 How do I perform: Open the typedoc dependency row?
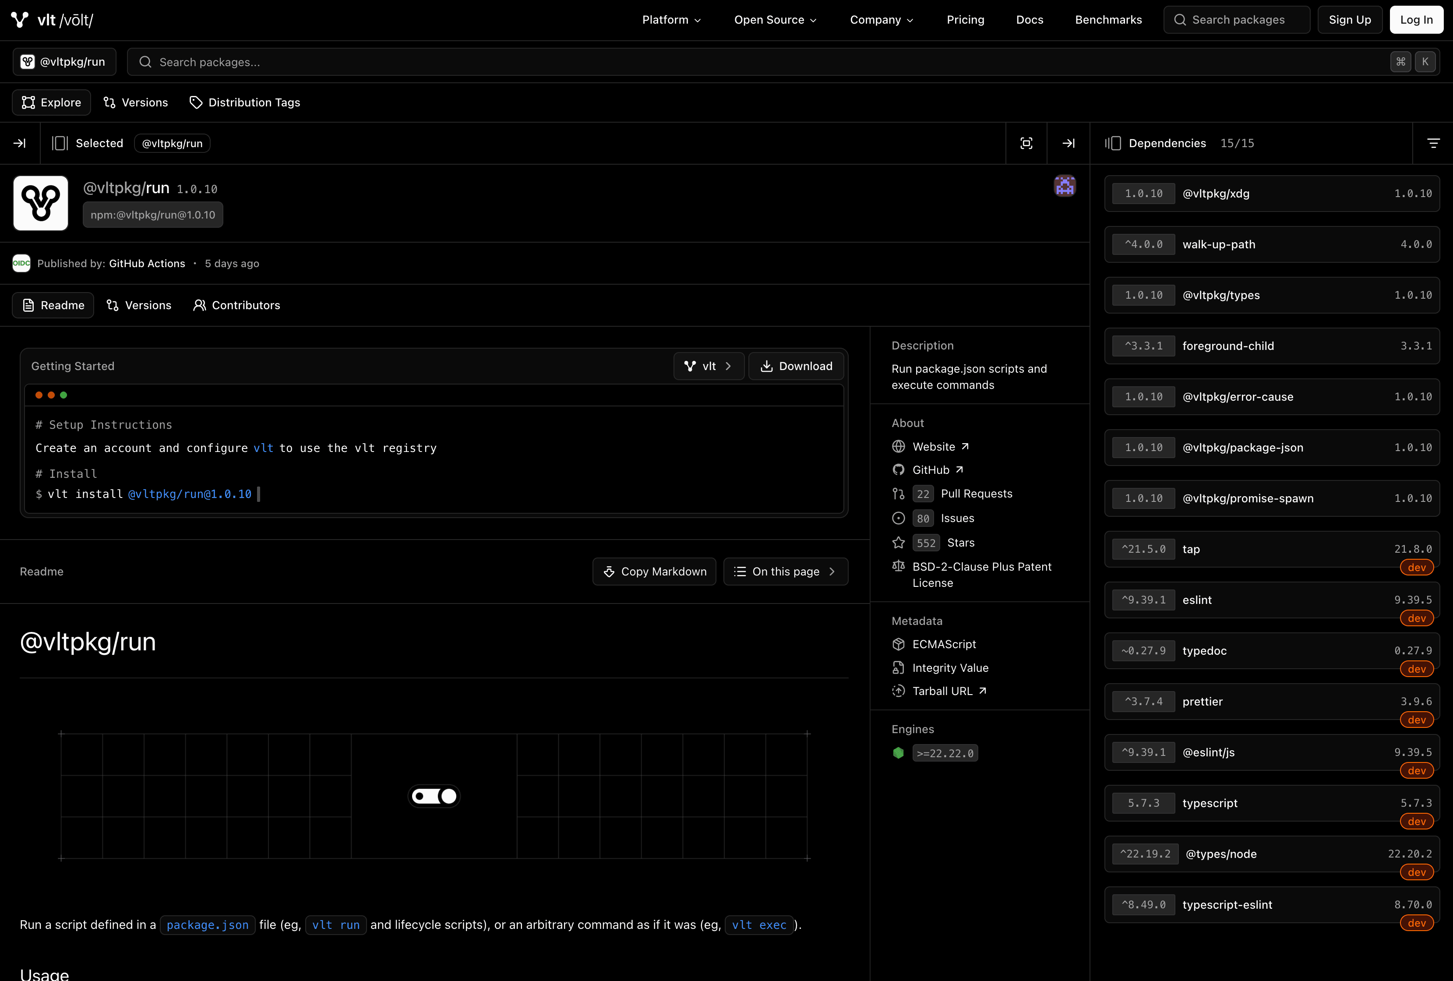pos(1272,651)
